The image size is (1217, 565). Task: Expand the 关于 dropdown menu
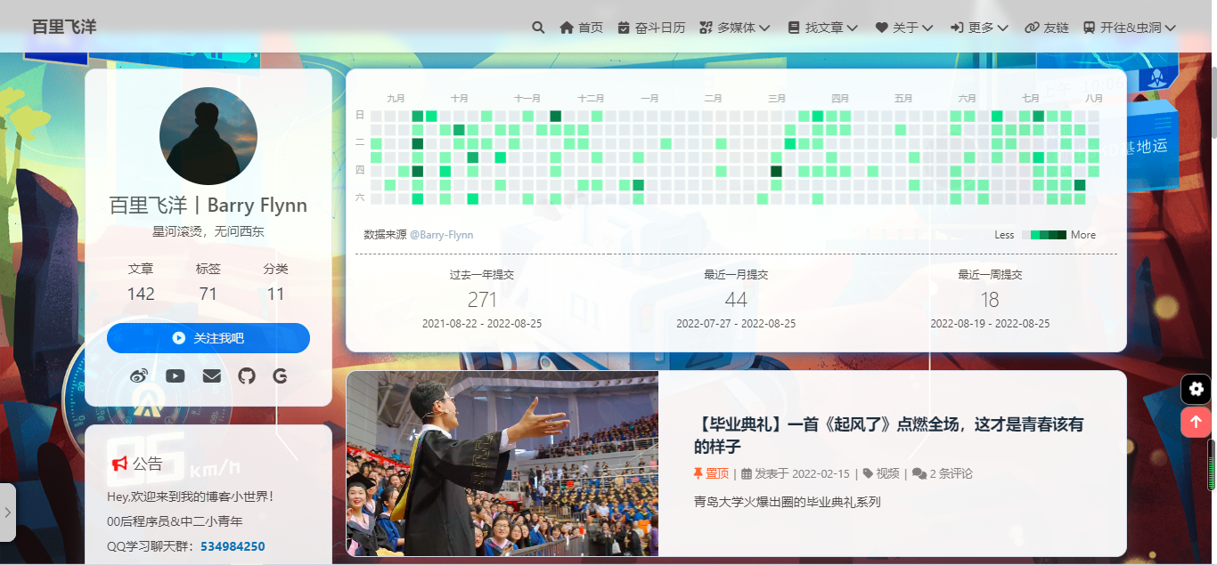[x=904, y=28]
